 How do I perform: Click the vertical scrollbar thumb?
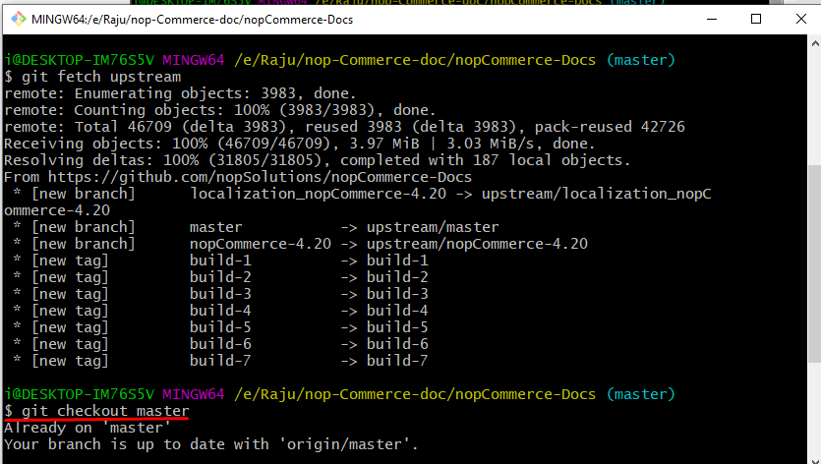pyautogui.click(x=815, y=263)
